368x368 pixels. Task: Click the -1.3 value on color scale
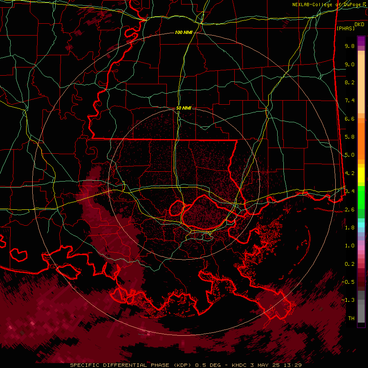click(348, 300)
